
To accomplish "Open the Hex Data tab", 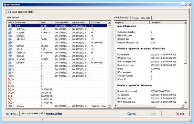I will [x=146, y=18].
